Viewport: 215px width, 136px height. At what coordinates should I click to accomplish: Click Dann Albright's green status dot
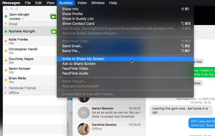(6, 16)
